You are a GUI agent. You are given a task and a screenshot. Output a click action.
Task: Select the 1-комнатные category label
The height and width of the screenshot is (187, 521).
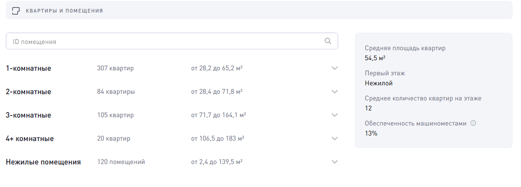point(29,68)
